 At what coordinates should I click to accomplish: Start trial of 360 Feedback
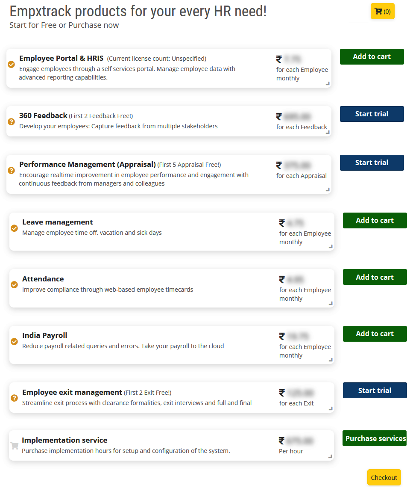[x=372, y=114]
